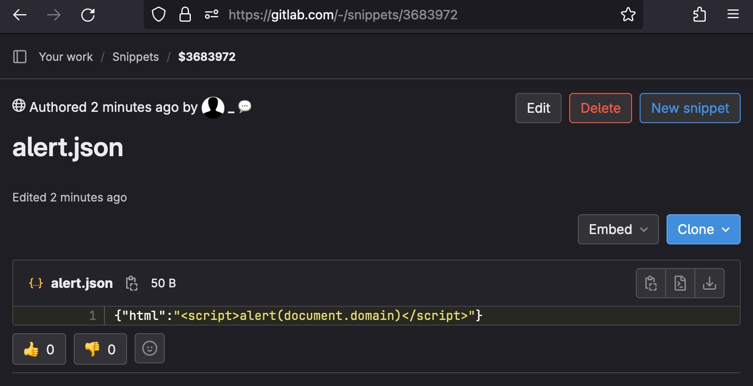Download the alert.json snippet file
This screenshot has height=386, width=753.
pos(709,283)
